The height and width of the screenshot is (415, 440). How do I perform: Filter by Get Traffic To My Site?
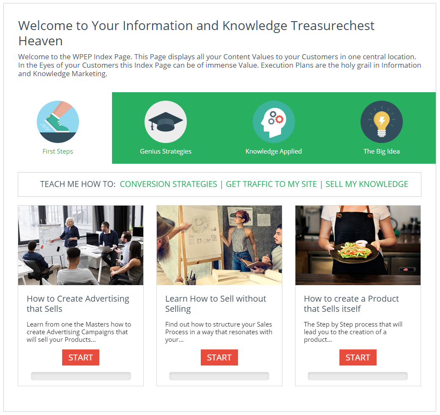tap(271, 184)
